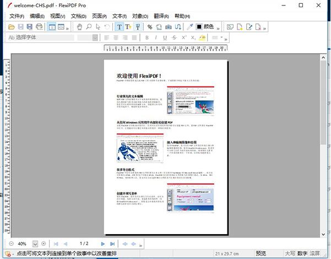Expand the navigation toolbar overflow chevron
Viewport: 331px width, 259px height.
[x=140, y=245]
